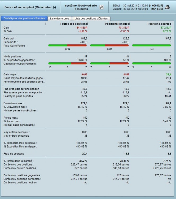This screenshot has height=199, width=176.
Task: Click the -11,1 EUR gain value
Action: (82, 28)
